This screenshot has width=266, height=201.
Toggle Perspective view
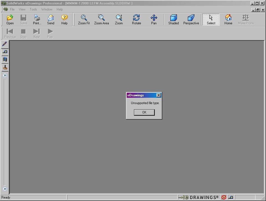191,20
